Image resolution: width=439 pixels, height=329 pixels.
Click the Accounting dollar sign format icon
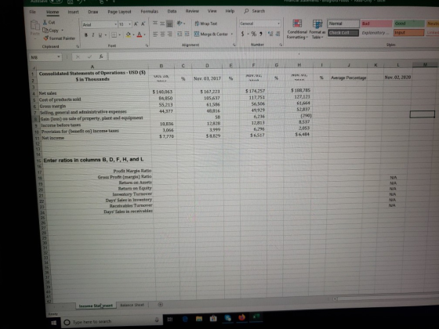point(242,34)
